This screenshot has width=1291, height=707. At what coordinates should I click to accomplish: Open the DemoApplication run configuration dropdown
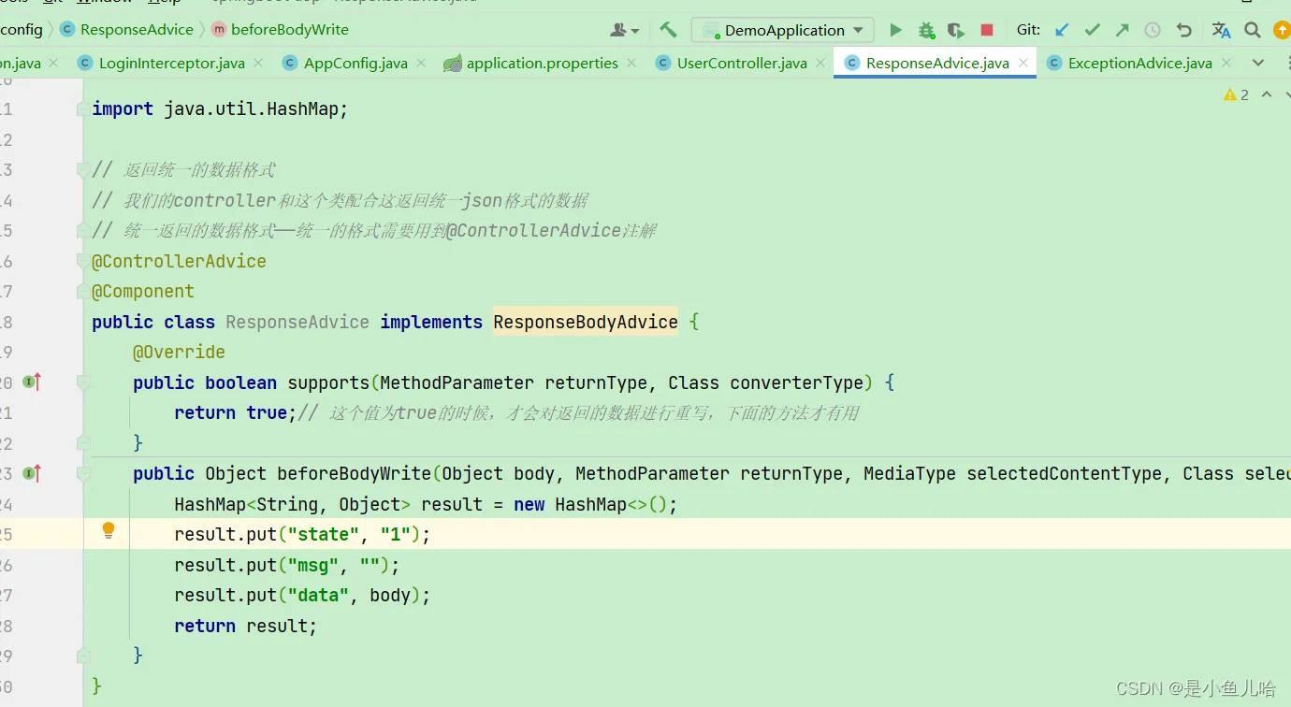click(783, 30)
